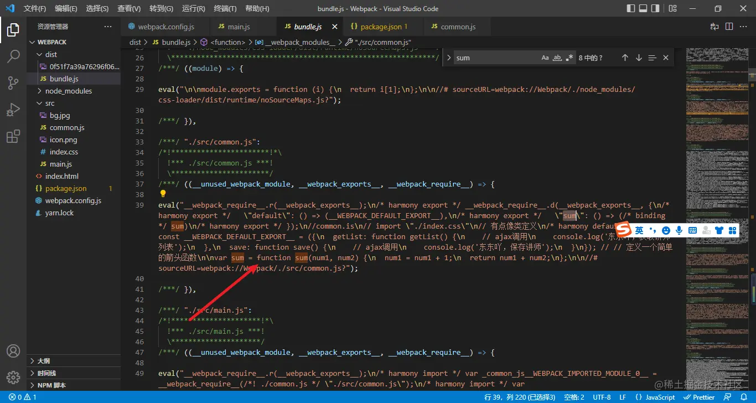The image size is (756, 403).
Task: Toggle primary side bar layout icon
Action: 631,8
